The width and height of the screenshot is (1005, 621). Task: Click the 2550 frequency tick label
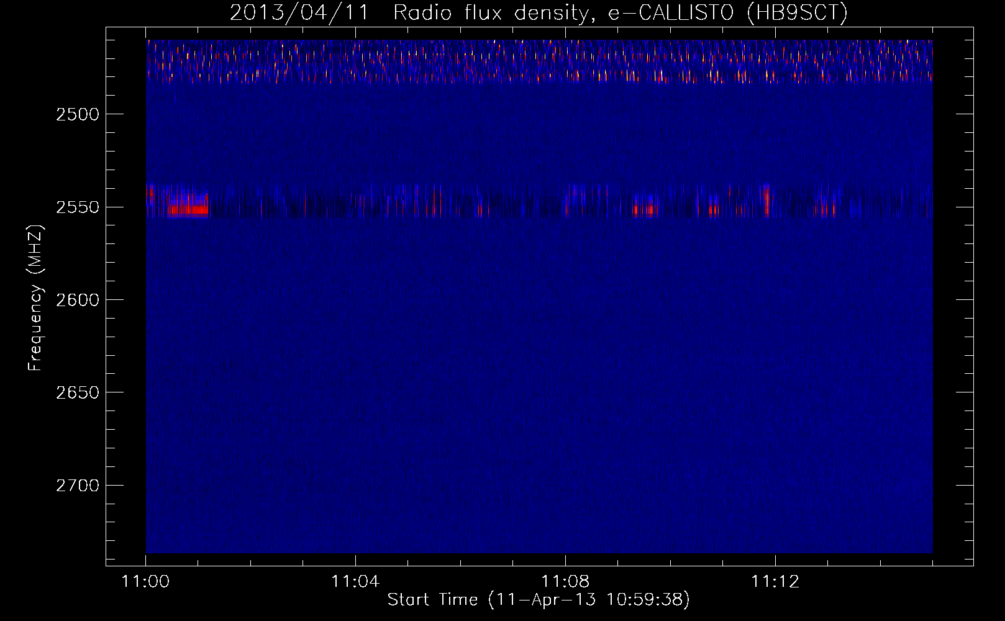(78, 207)
